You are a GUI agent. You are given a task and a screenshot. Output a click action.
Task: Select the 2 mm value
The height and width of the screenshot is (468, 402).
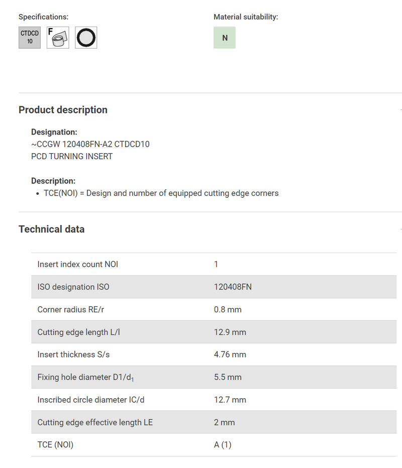[224, 422]
